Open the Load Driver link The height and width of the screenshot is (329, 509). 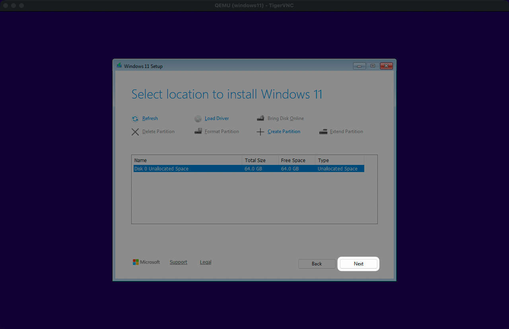(217, 118)
